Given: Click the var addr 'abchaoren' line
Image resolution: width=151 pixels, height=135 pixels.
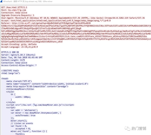Looking at the screenshot, I should coord(24,110).
